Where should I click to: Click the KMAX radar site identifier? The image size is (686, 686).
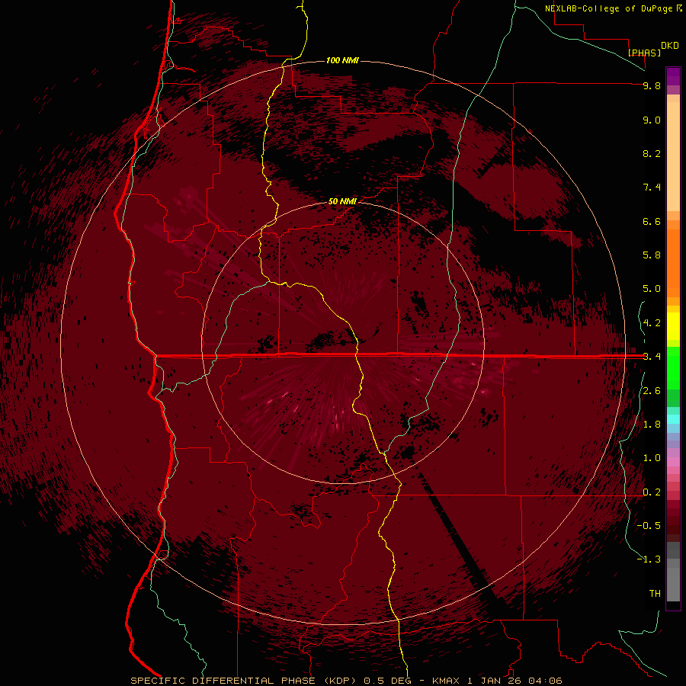click(x=446, y=681)
